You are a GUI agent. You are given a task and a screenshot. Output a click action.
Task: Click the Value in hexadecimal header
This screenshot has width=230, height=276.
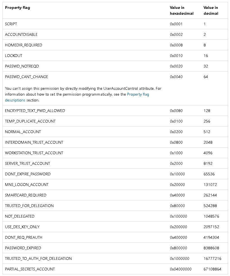182,11
